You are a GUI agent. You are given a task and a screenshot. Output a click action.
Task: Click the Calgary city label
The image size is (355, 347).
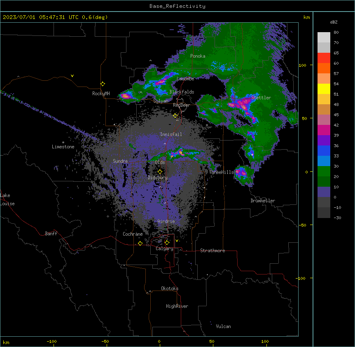164,249
